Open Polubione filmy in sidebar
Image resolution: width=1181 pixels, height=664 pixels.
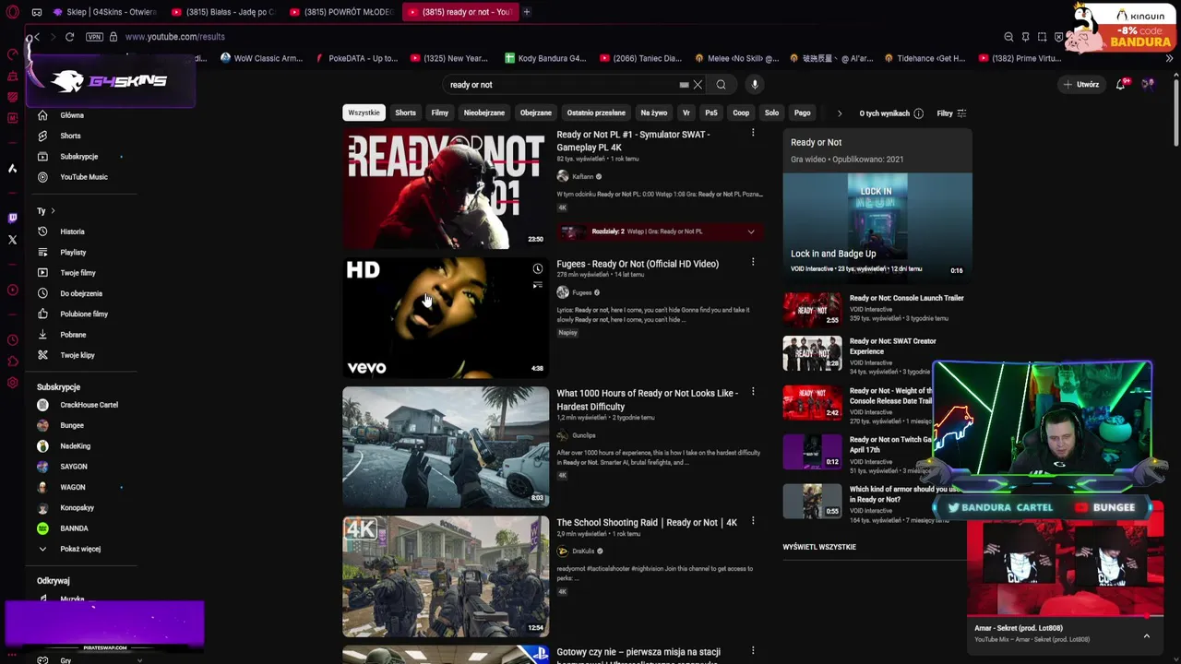click(x=84, y=314)
